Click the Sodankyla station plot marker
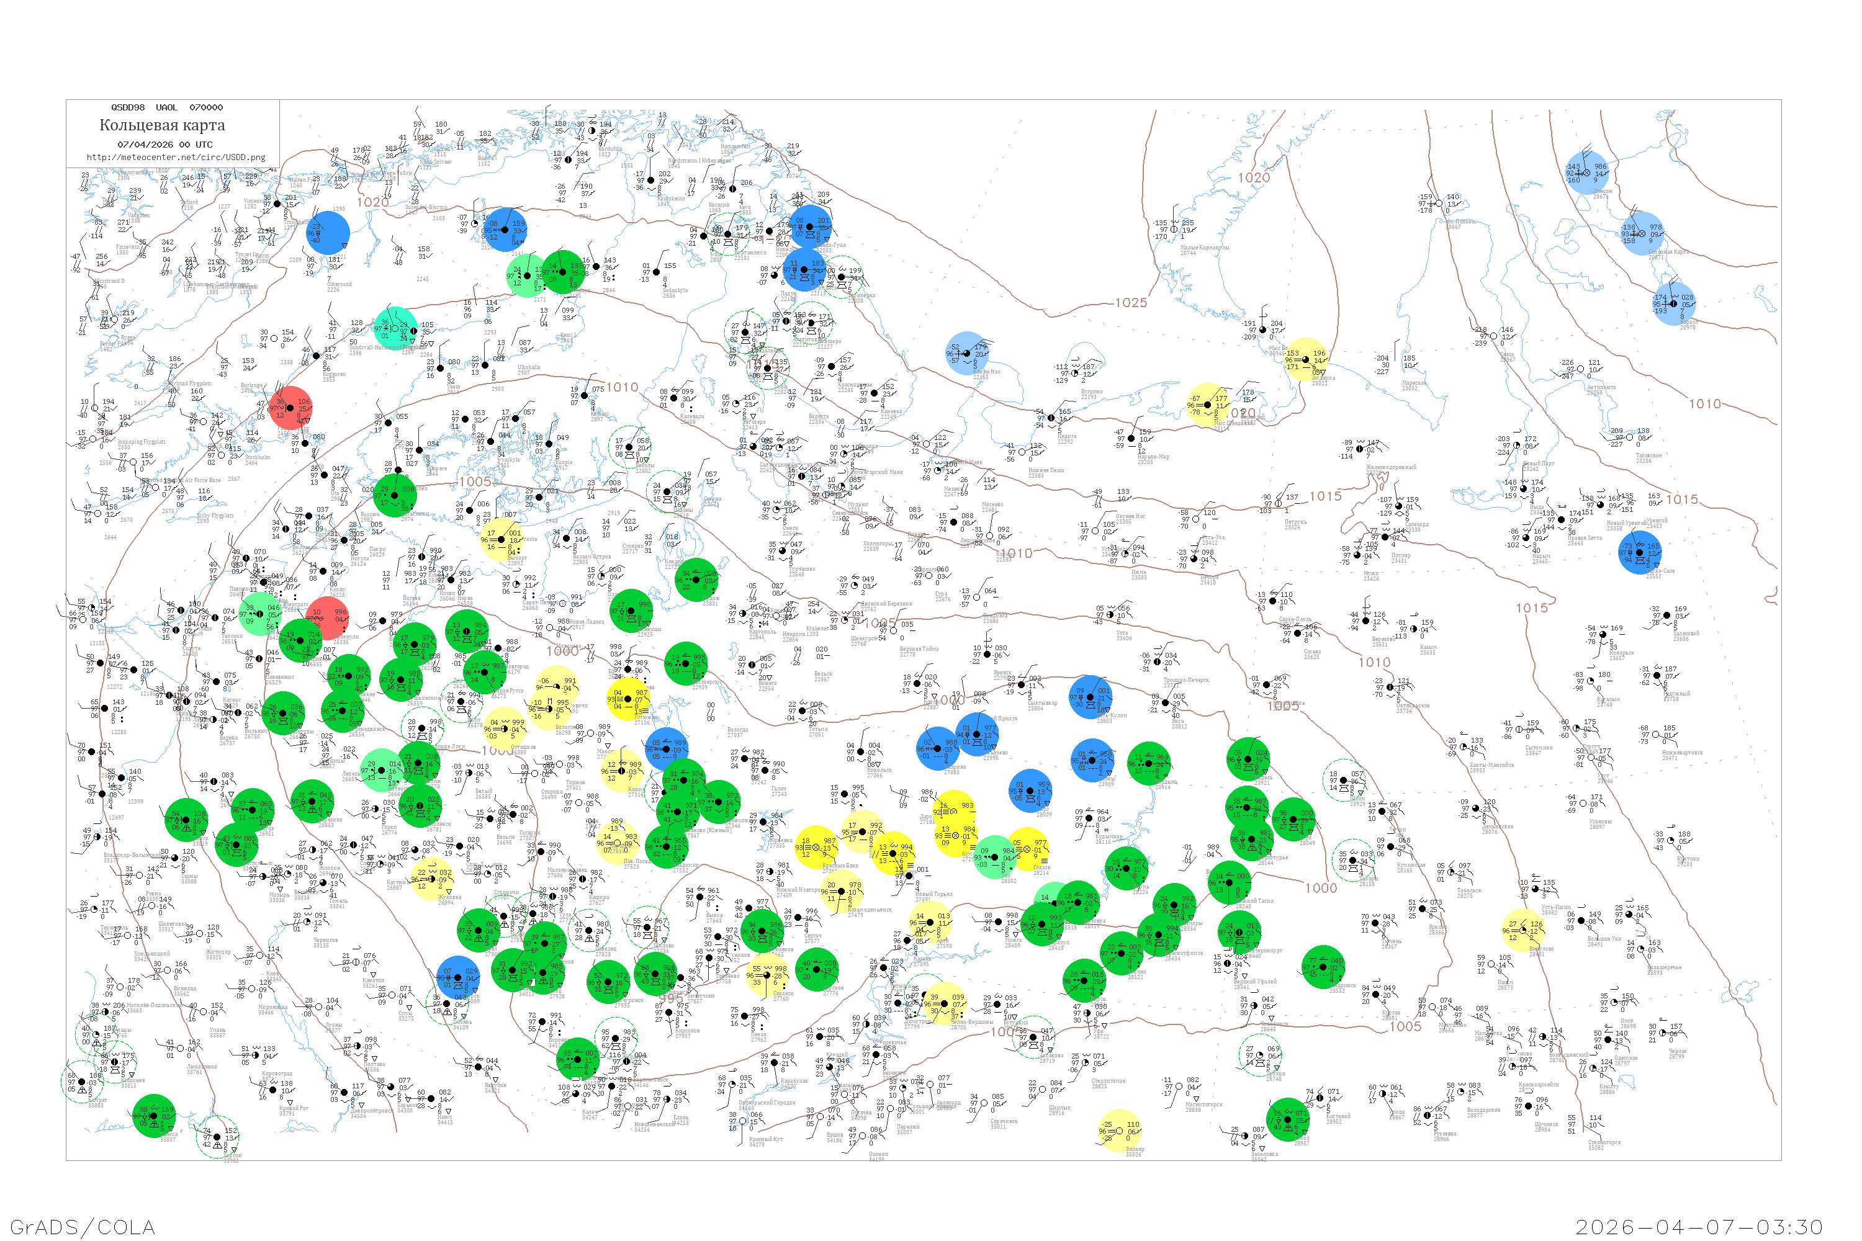Viewport: 1862px width, 1241px height. [x=656, y=272]
